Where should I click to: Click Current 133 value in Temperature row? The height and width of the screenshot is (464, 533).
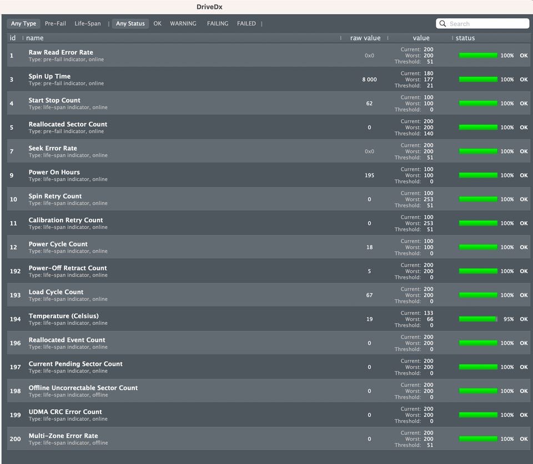click(428, 313)
